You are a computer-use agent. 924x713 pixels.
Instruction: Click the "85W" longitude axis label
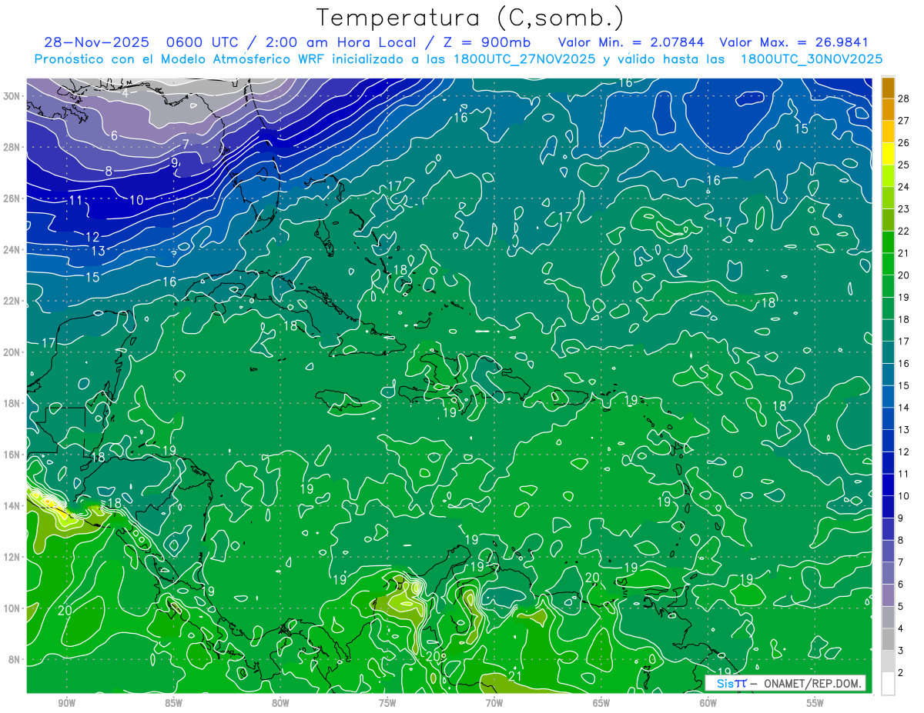173,703
